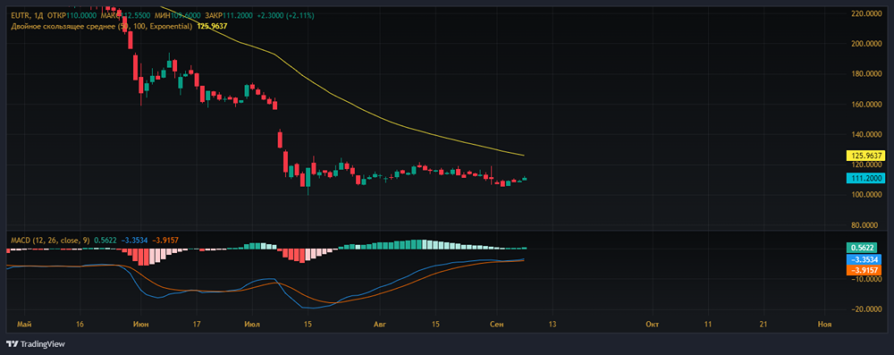Click the Июн date label
Viewport: 894px width, 355px height.
click(140, 325)
